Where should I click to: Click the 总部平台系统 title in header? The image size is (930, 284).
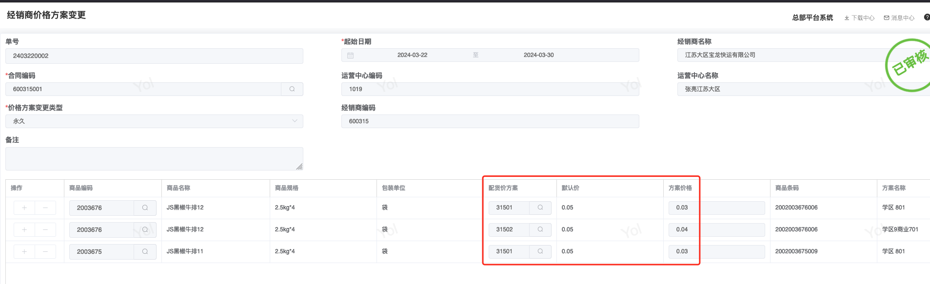812,18
